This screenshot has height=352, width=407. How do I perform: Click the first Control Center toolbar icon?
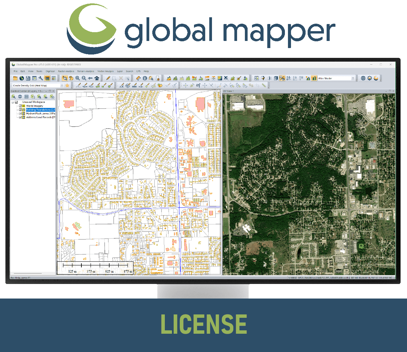[x=14, y=96]
